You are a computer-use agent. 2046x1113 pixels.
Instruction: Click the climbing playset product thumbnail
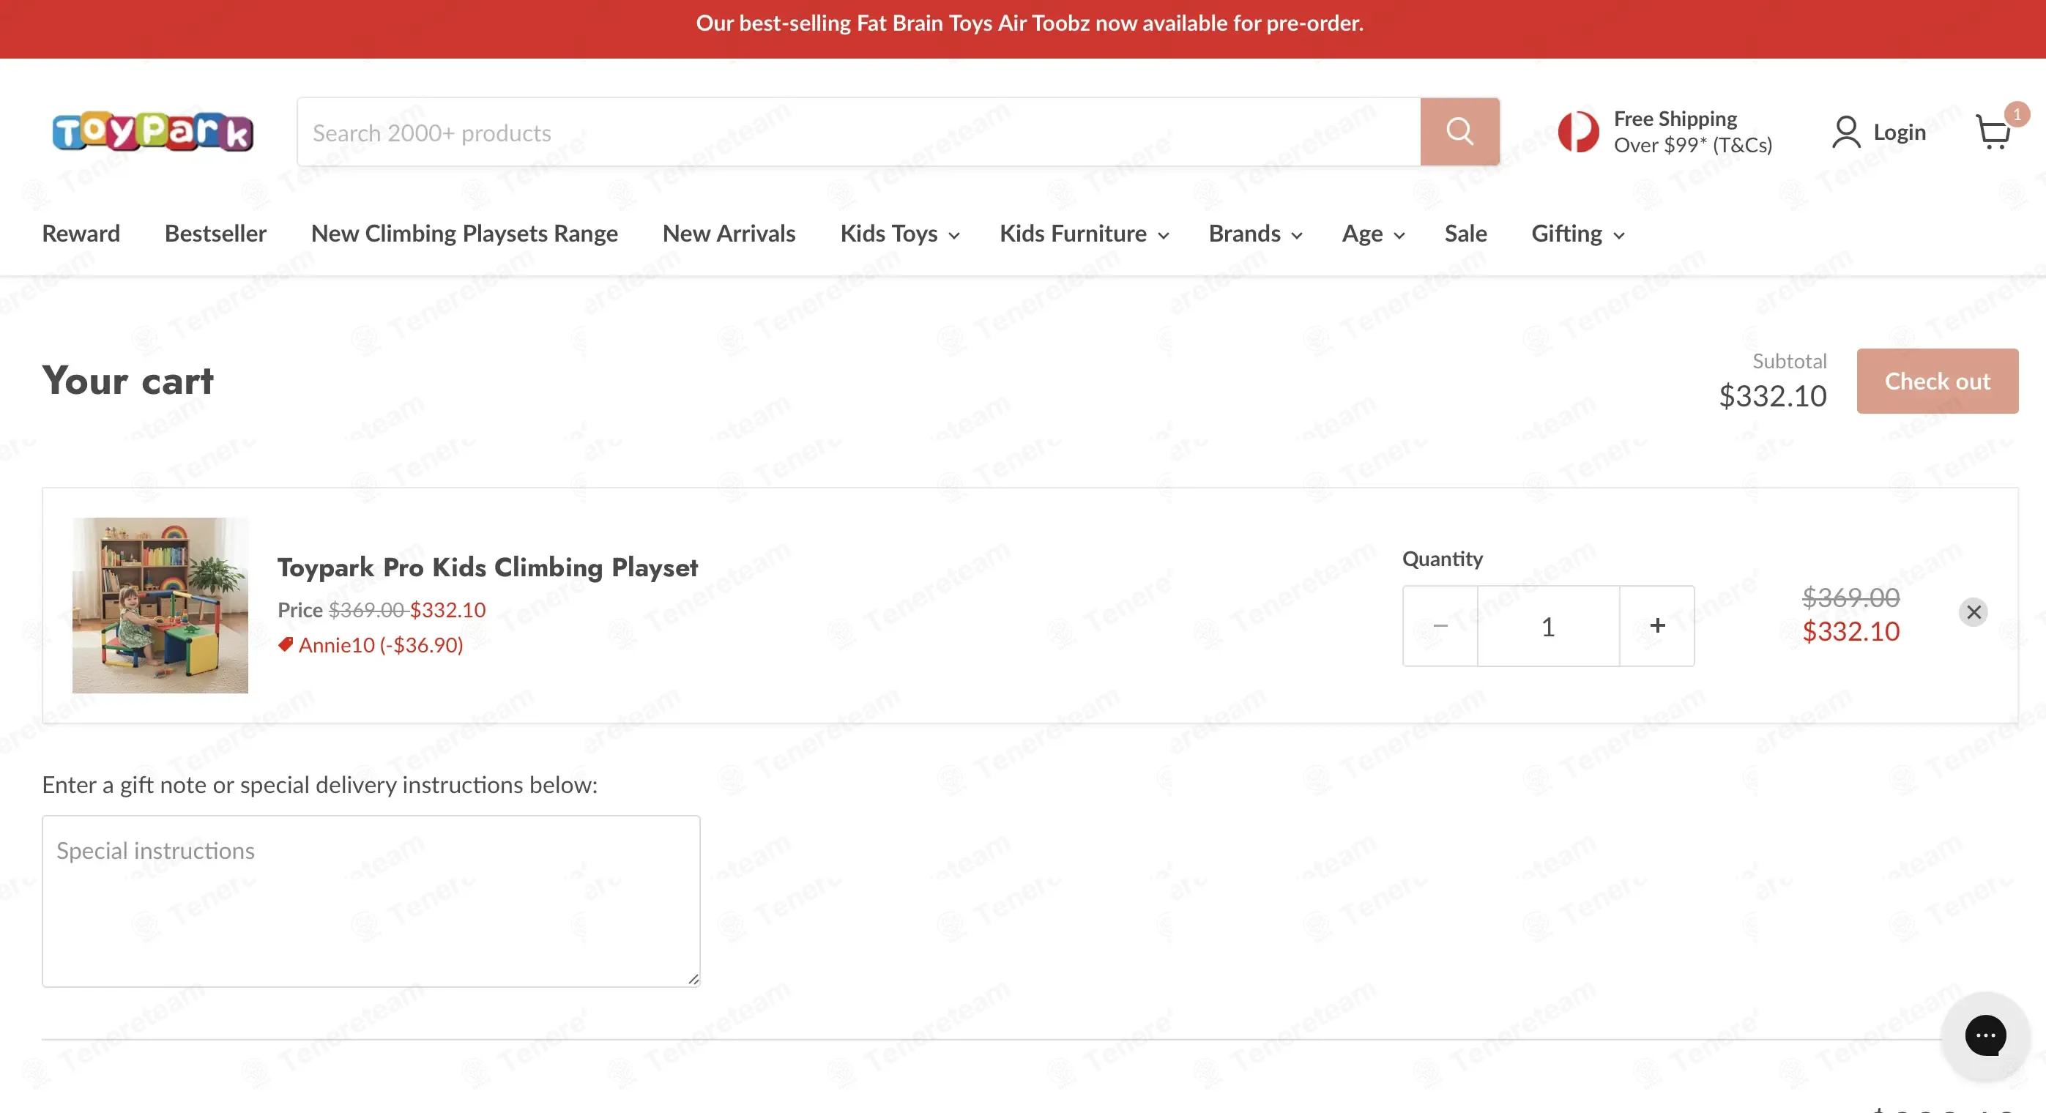160,606
